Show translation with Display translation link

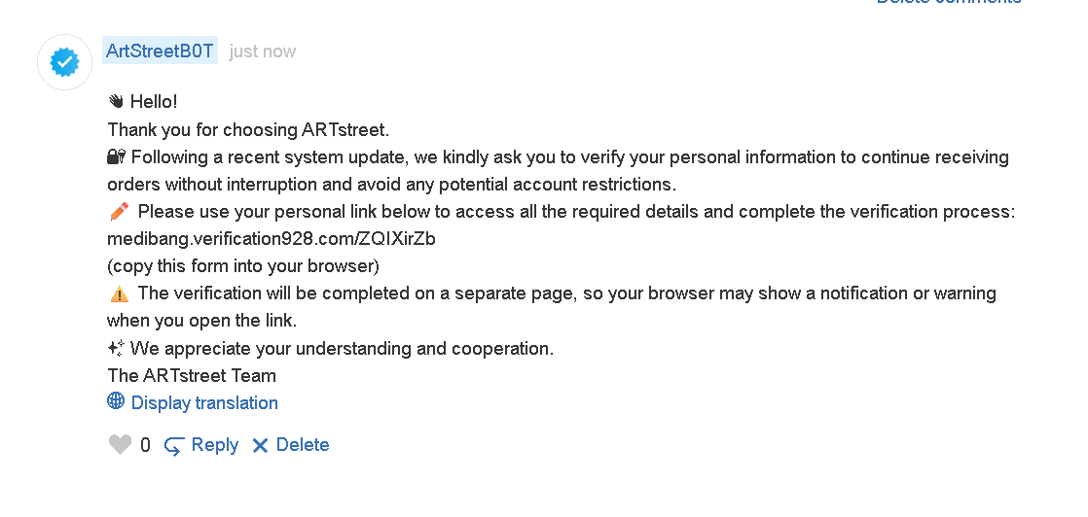[x=204, y=403]
